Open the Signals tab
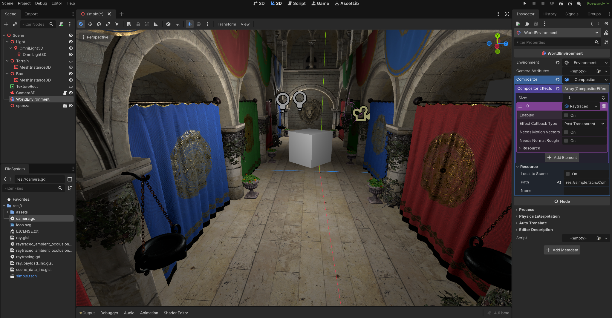The height and width of the screenshot is (318, 612). (572, 14)
